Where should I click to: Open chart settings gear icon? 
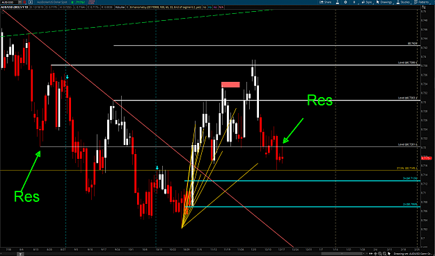345,2
